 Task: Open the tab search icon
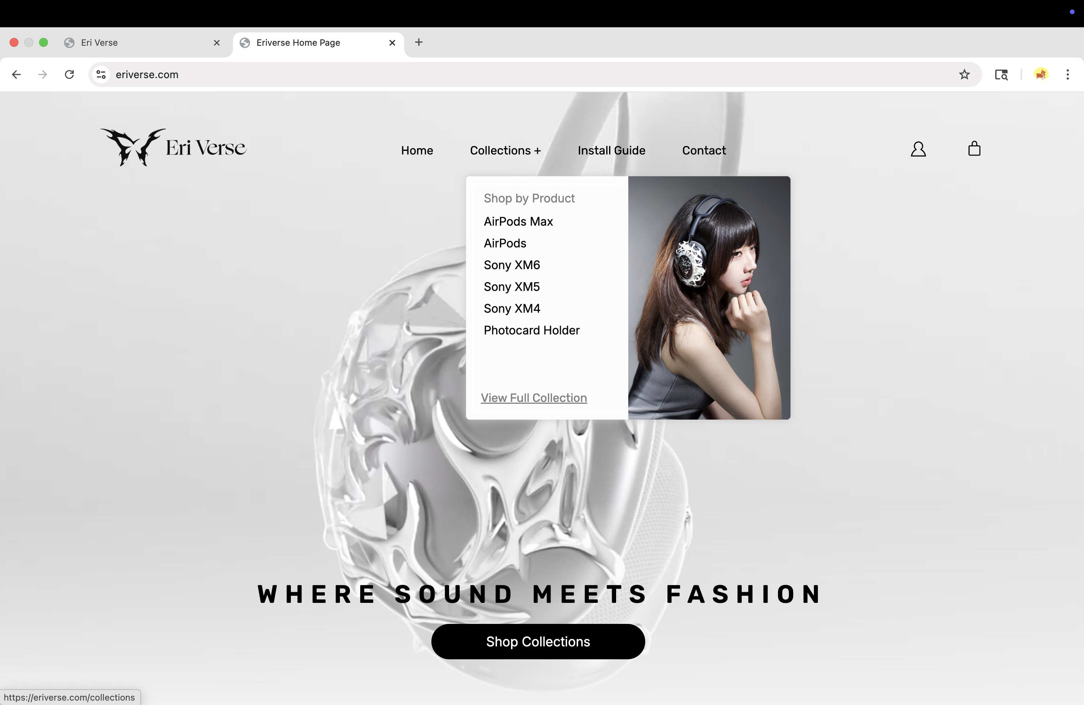point(1001,75)
